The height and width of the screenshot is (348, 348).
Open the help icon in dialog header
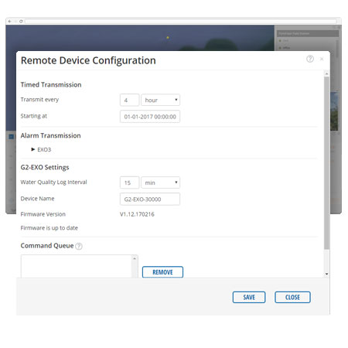click(310, 59)
